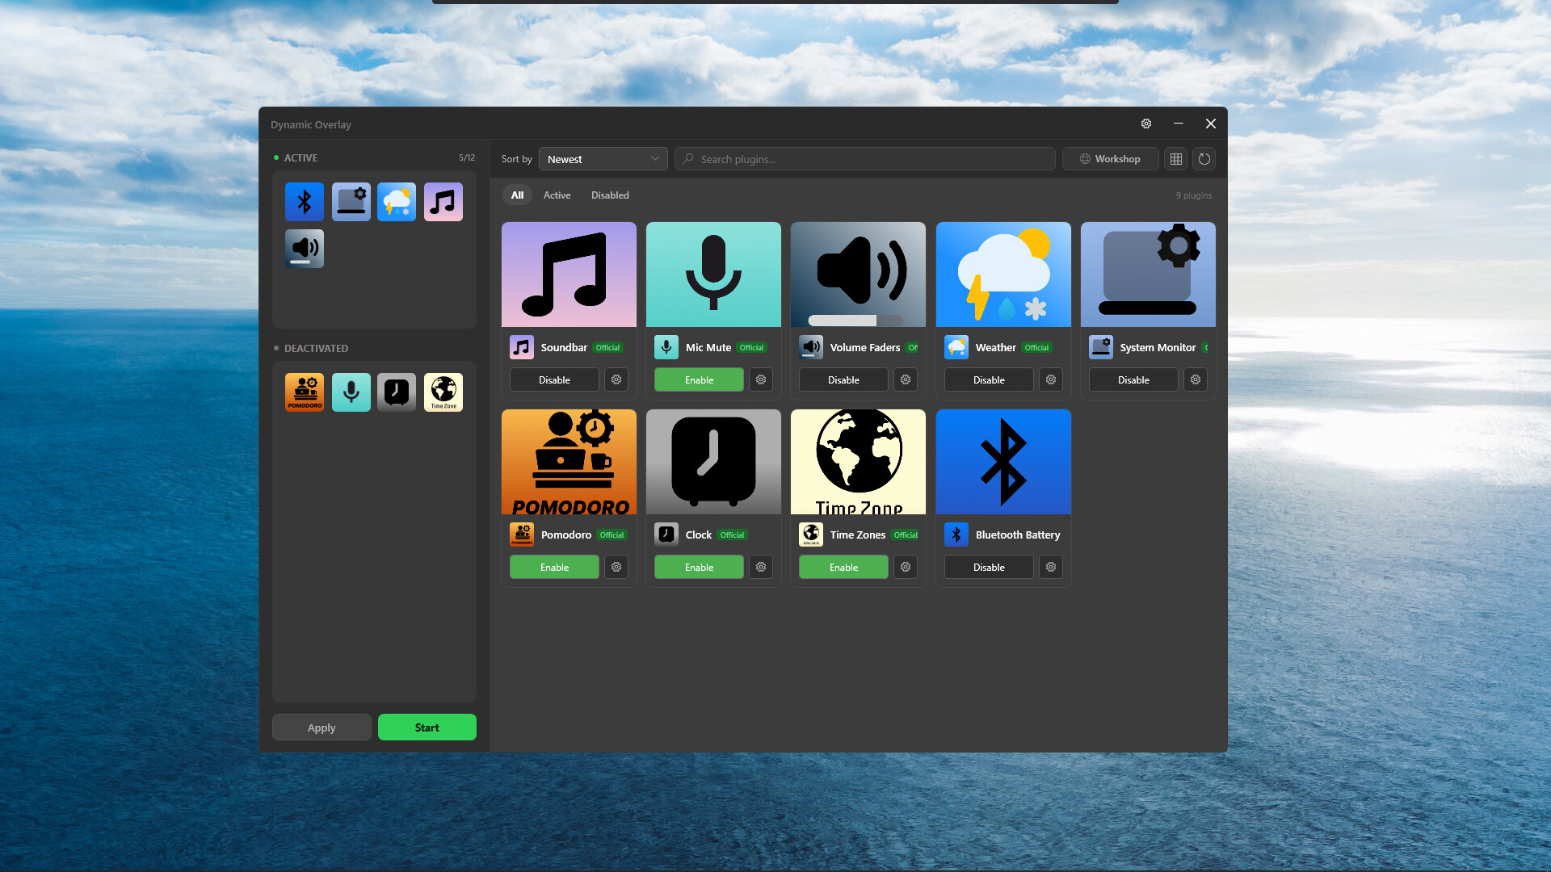1551x872 pixels.
Task: Enable the Time Zones plugin
Action: click(843, 567)
